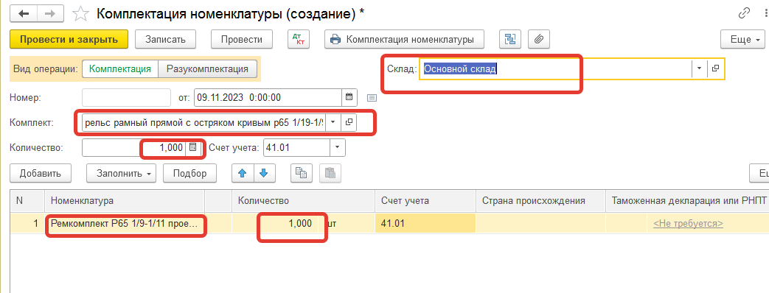Click the Количество column header
The image size is (769, 293).
point(304,201)
